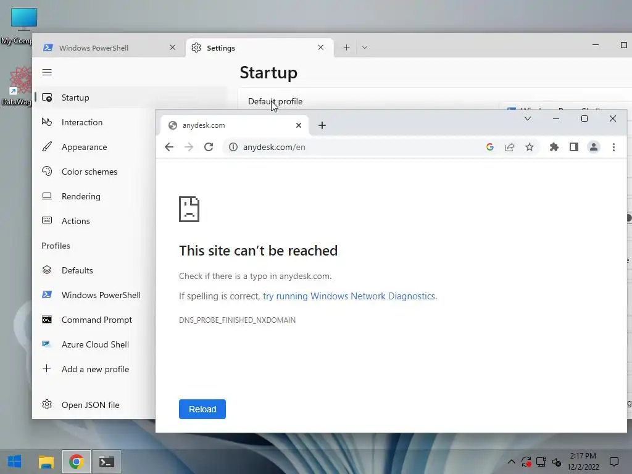Click the muted volume tray icon
632x474 pixels.
(557, 462)
